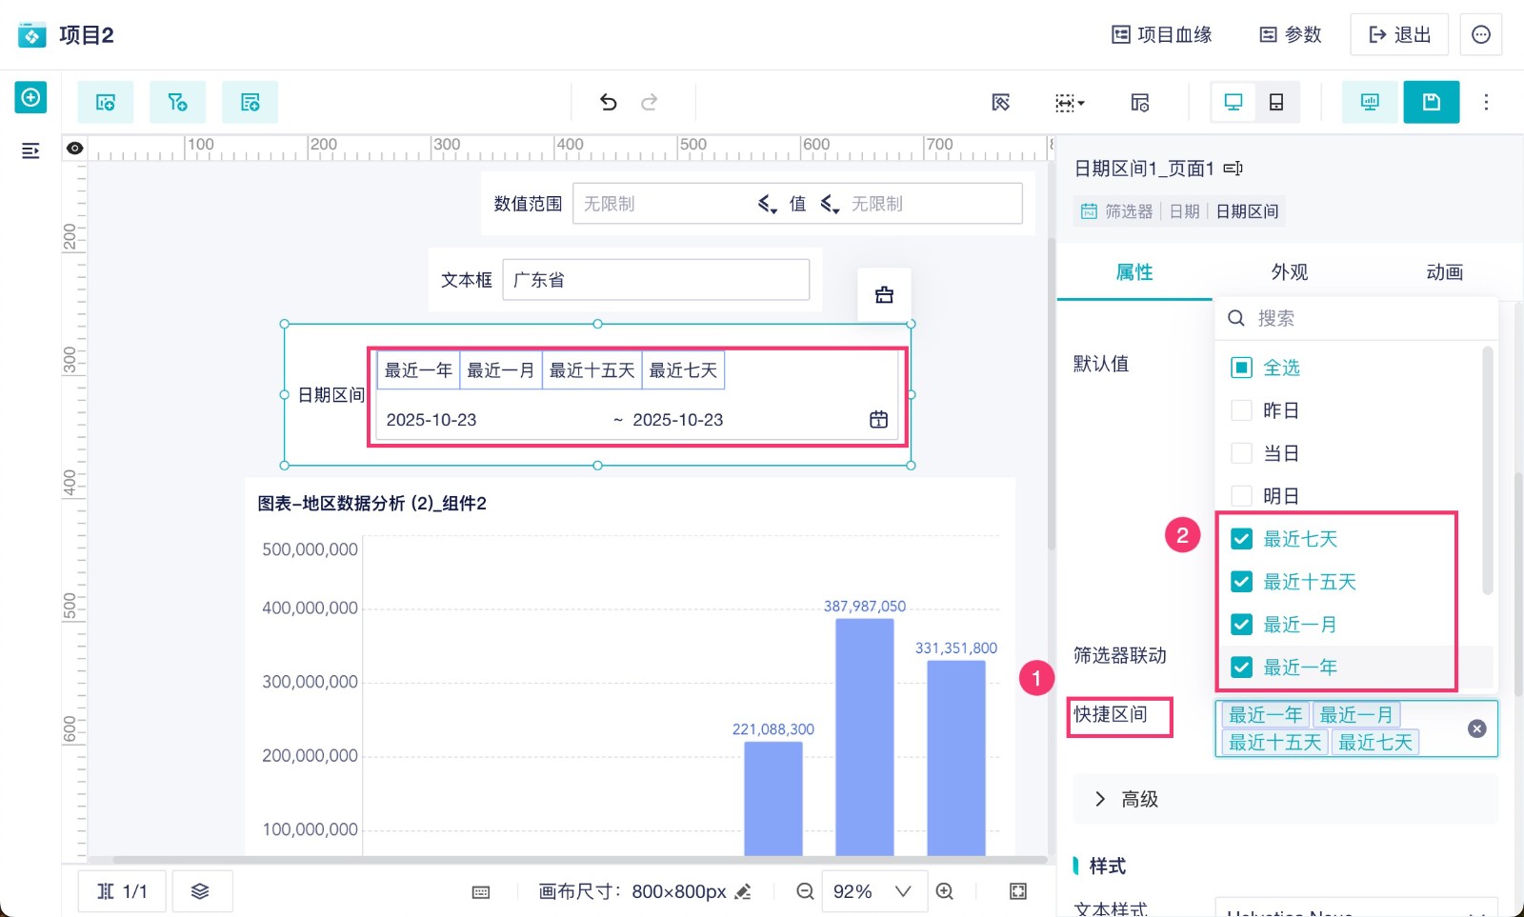
Task: Open the 92% zoom level dropdown
Action: pos(873,891)
